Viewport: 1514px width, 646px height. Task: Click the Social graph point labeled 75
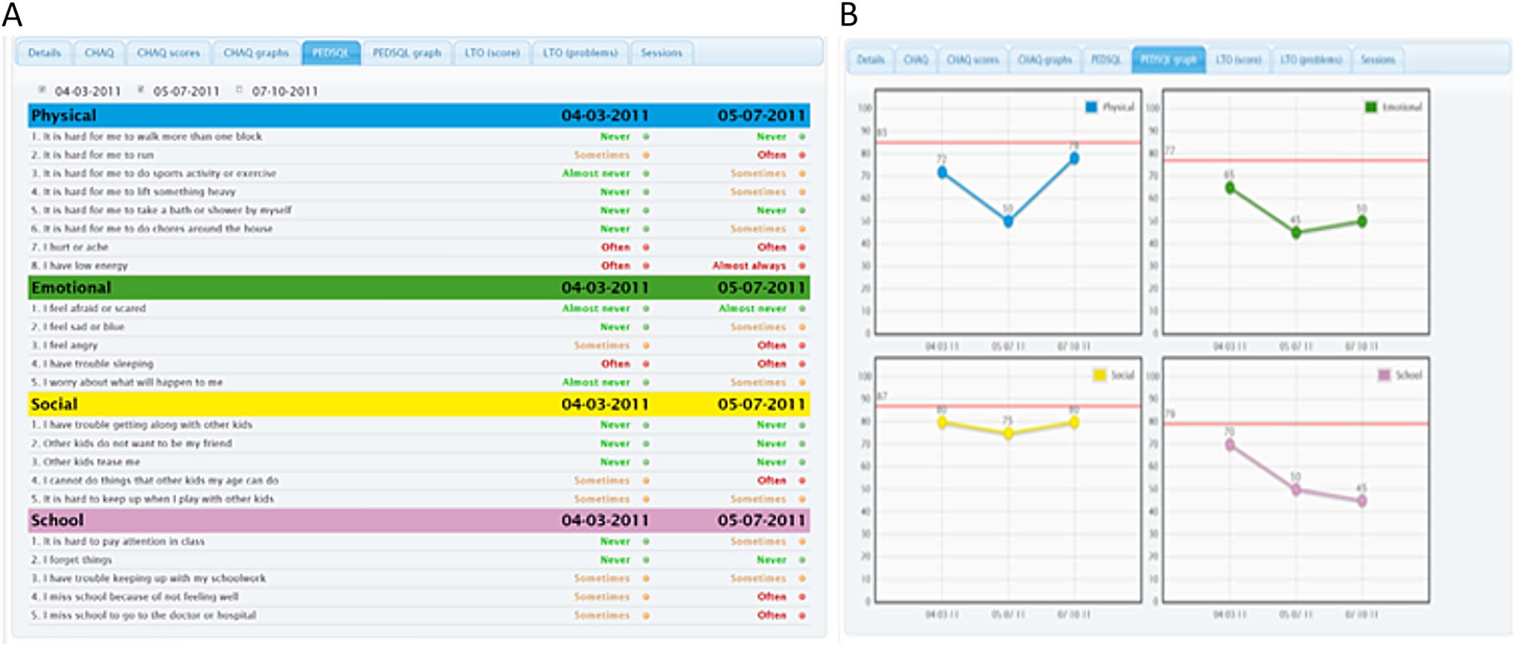[1008, 433]
